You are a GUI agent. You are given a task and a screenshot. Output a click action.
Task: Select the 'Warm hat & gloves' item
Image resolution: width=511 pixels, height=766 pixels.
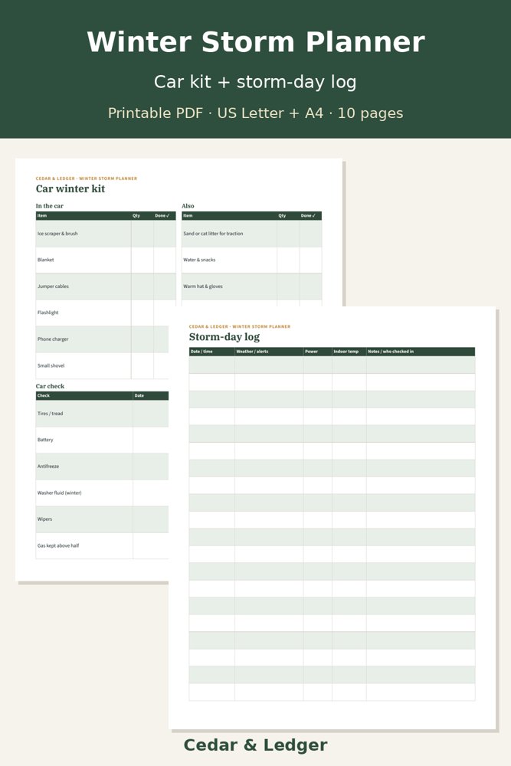pyautogui.click(x=251, y=286)
